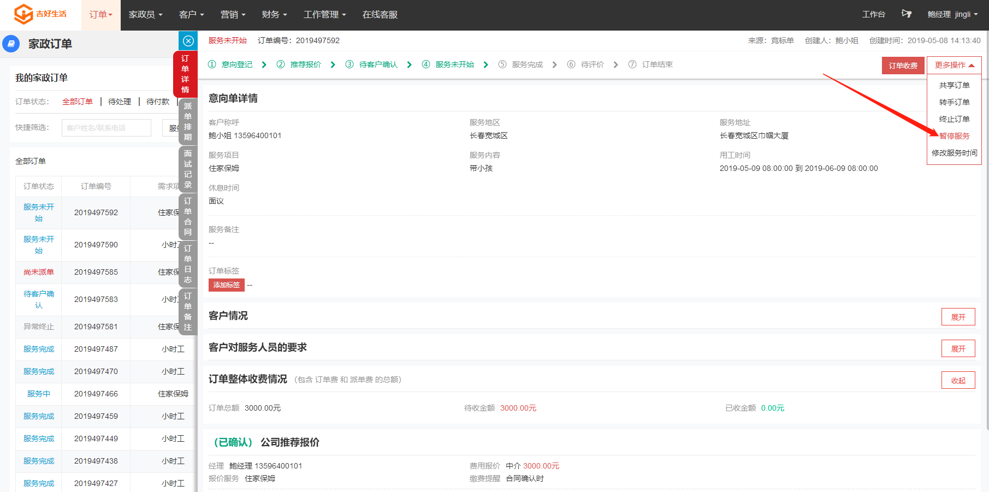
Task: Open the 工作台 link
Action: point(874,14)
